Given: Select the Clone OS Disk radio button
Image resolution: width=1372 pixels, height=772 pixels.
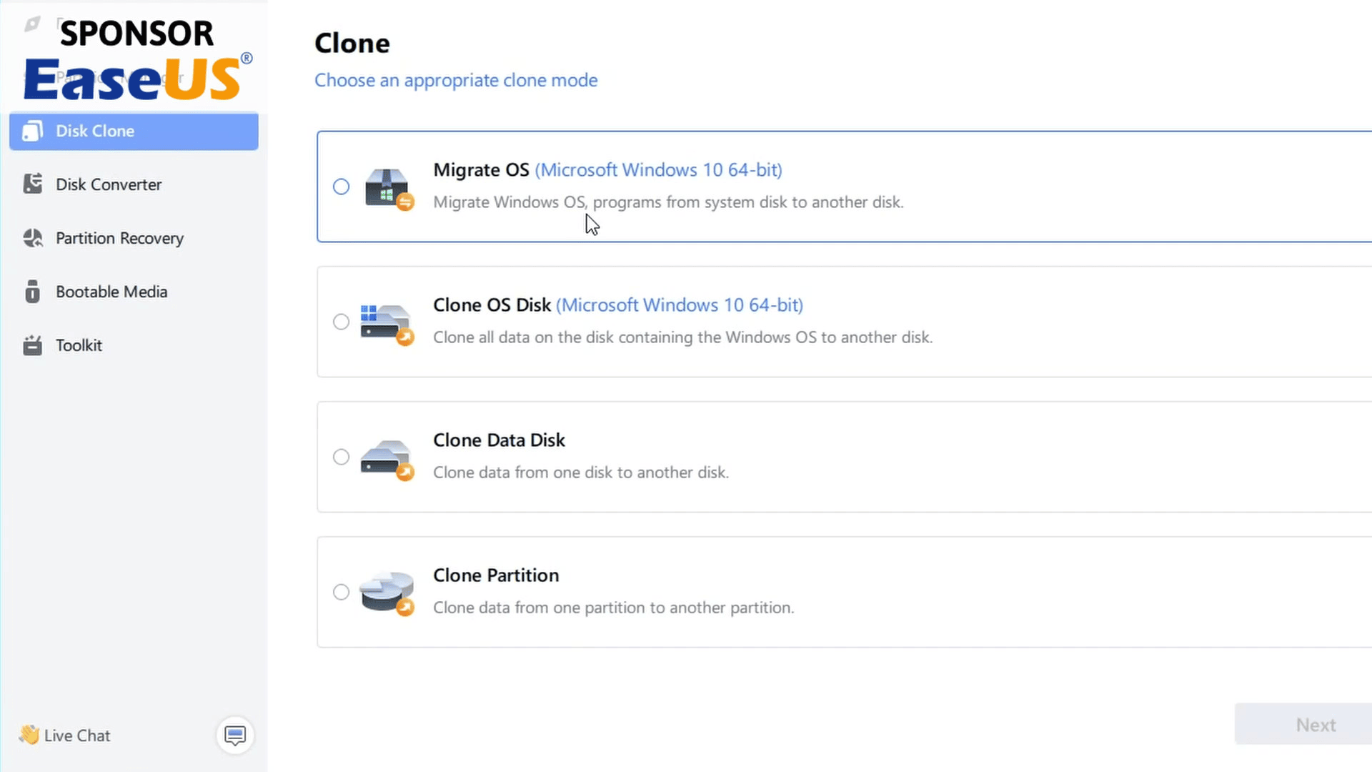Looking at the screenshot, I should tap(341, 322).
